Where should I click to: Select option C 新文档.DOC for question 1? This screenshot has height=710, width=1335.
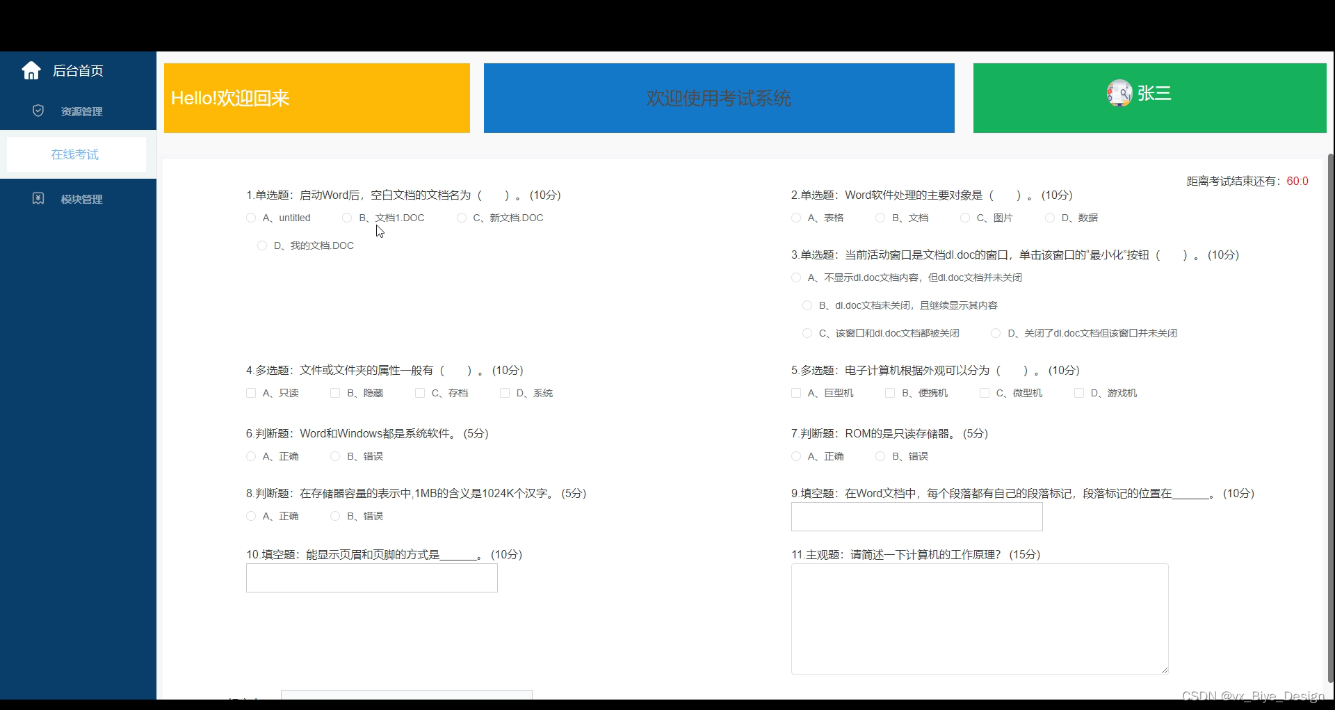pyautogui.click(x=462, y=218)
